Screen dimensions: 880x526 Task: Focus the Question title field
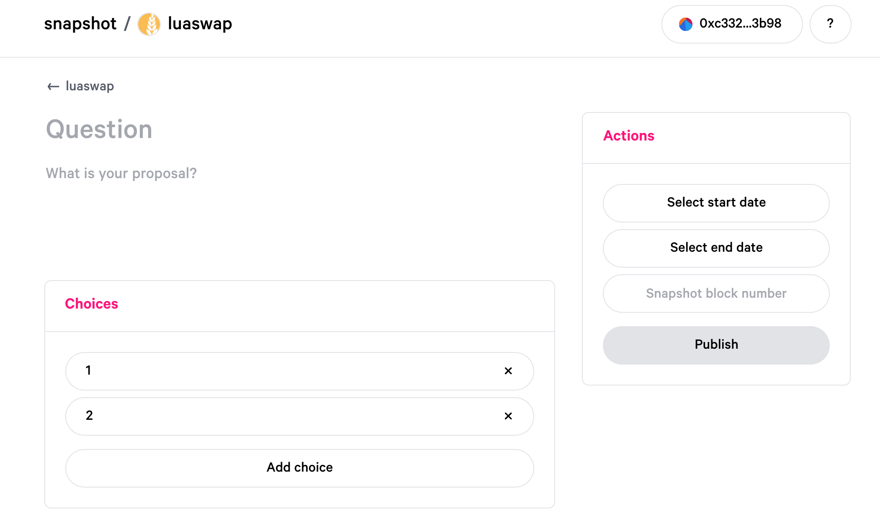[300, 129]
